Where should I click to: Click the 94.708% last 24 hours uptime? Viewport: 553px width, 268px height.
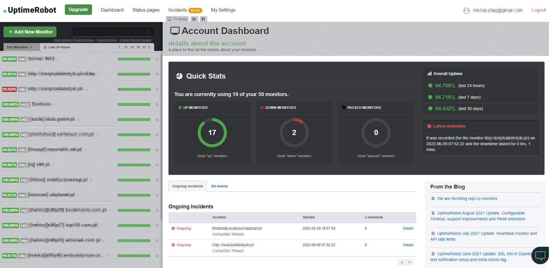[x=445, y=86]
